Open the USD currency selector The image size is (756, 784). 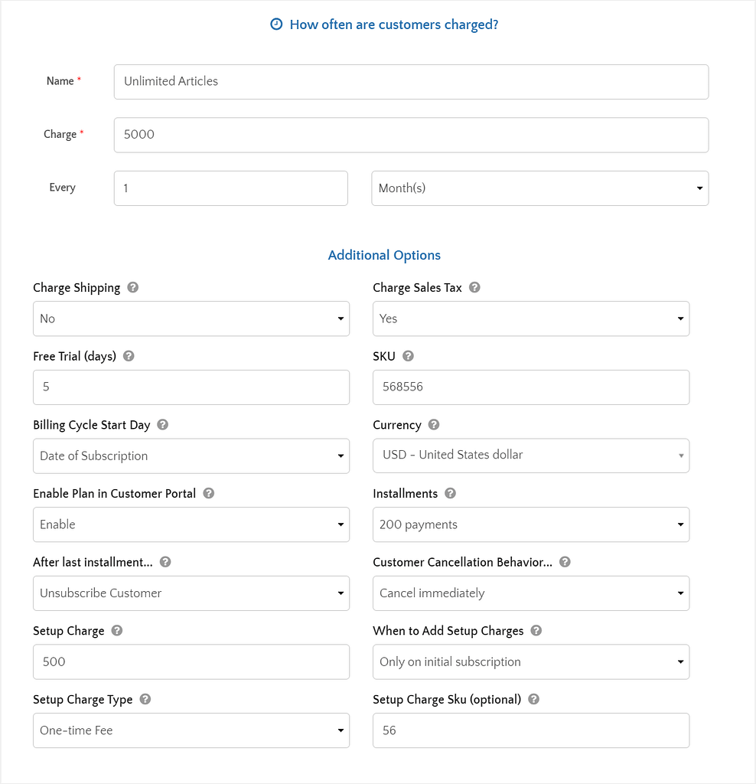531,456
